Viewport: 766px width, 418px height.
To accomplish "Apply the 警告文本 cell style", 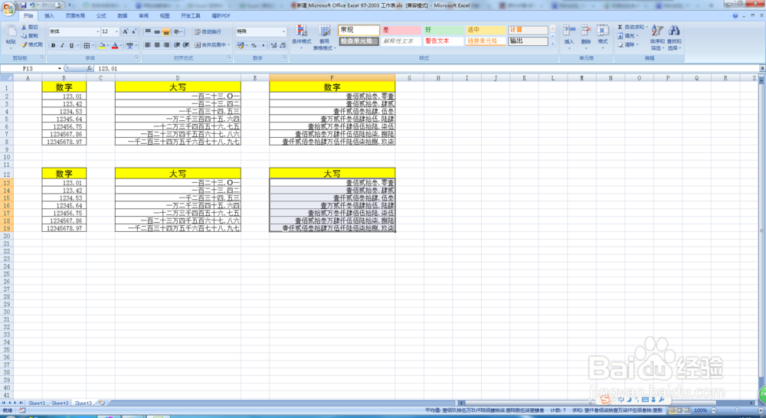I will coord(443,41).
